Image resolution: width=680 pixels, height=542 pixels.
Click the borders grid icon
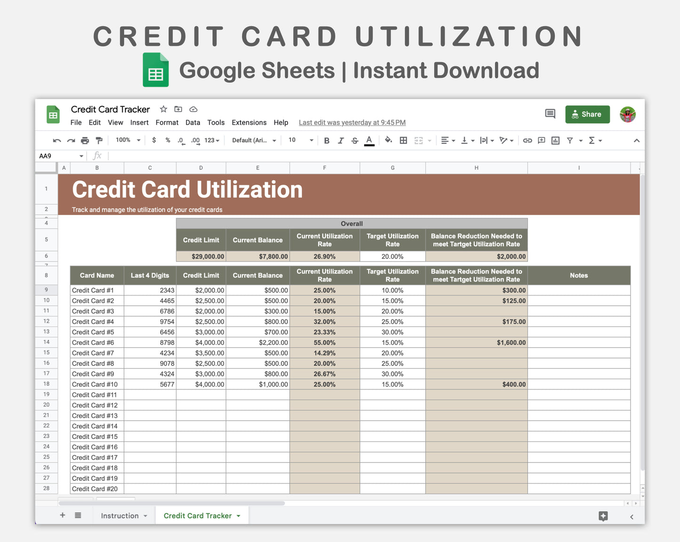click(403, 140)
